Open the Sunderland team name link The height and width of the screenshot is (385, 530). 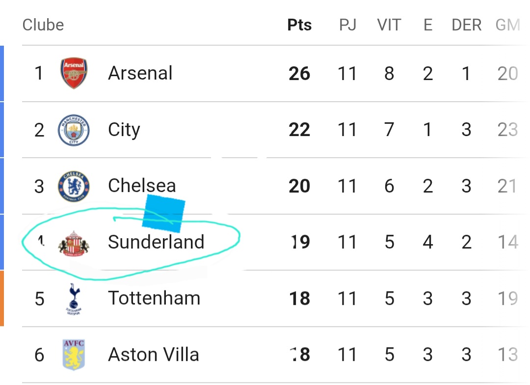click(x=156, y=243)
